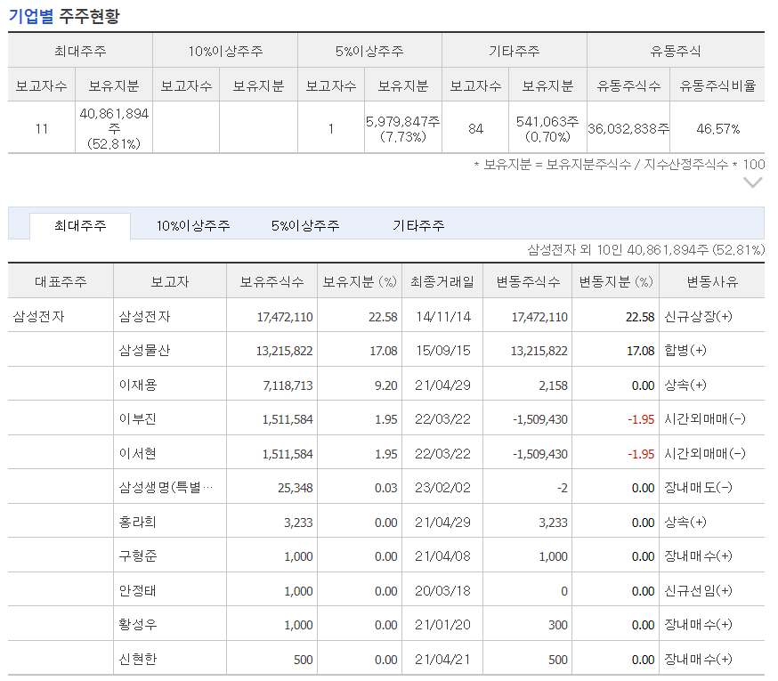Click 5,979,847주 (7.73%) summary cell
Screen dimensions: 778x681
(403, 129)
